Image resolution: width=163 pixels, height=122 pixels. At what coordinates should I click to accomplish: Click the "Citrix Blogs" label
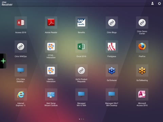112,33
